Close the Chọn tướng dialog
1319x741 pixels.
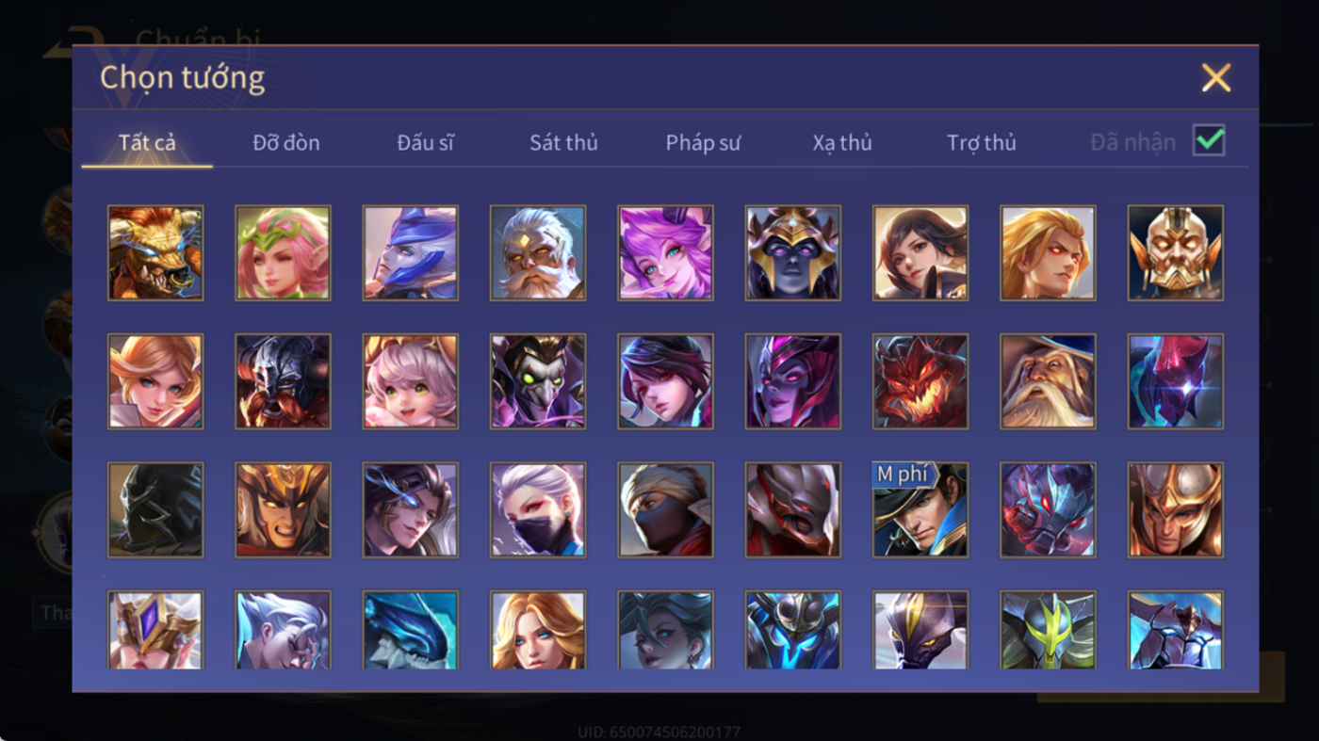pyautogui.click(x=1216, y=77)
